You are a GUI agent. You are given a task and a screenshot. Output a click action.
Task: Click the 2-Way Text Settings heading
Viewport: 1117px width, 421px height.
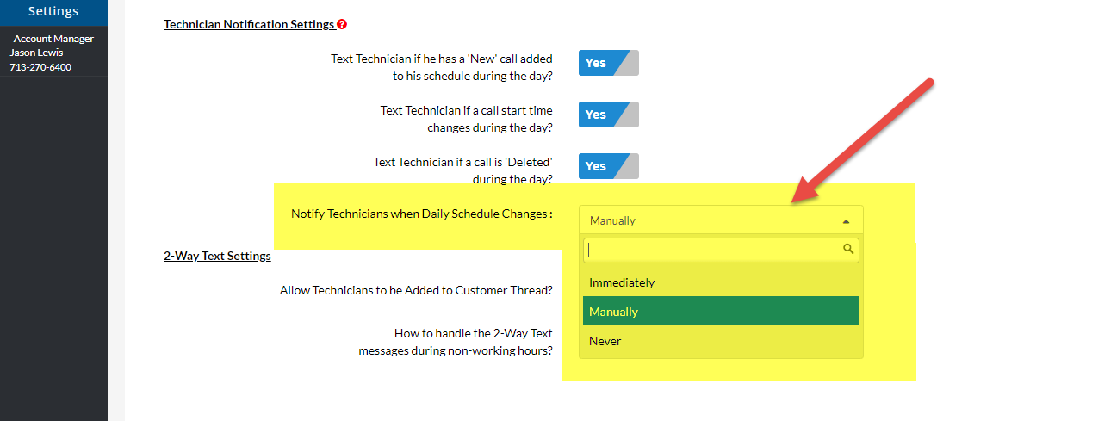click(x=217, y=256)
